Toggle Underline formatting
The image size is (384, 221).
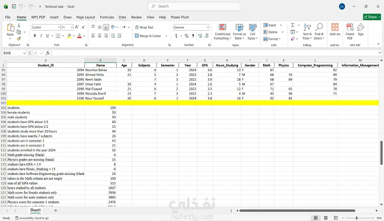coord(47,36)
